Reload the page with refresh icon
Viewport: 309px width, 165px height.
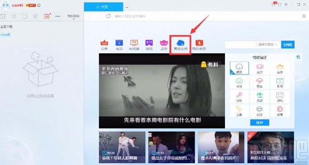108,16
